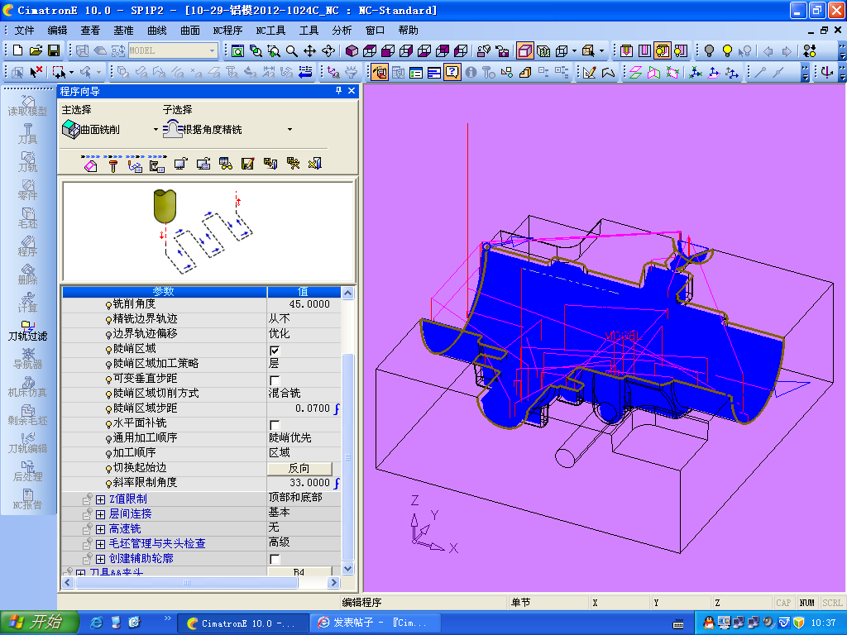Click the CimatronE 10.0 taskbar button

[243, 623]
